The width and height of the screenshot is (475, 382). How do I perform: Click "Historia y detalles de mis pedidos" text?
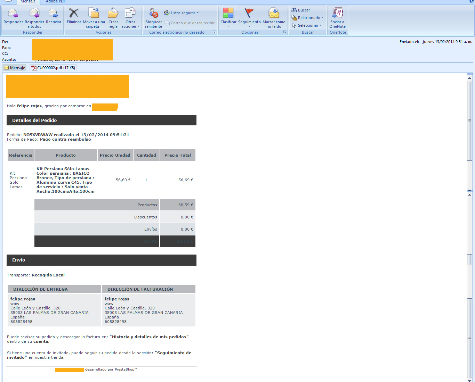[149, 337]
